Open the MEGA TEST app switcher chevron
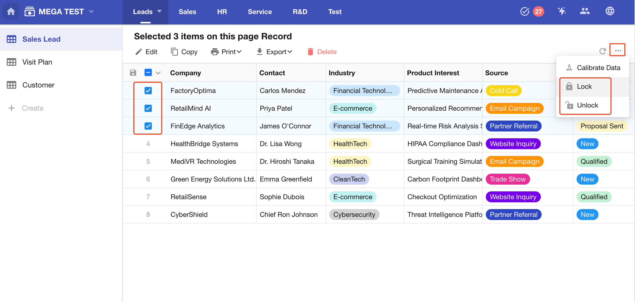Image resolution: width=635 pixels, height=302 pixels. pos(91,11)
